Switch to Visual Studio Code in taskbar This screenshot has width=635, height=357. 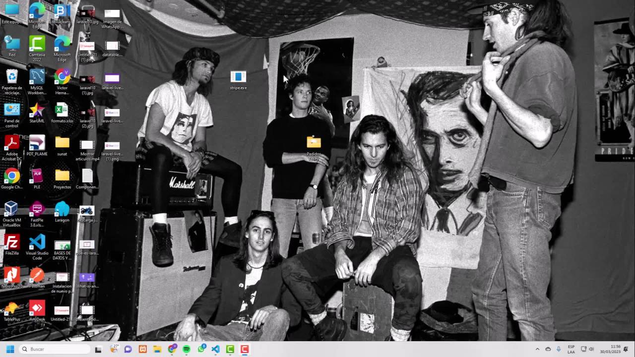[x=215, y=349]
